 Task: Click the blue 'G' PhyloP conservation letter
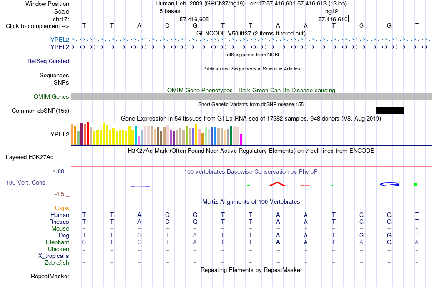tap(389, 184)
